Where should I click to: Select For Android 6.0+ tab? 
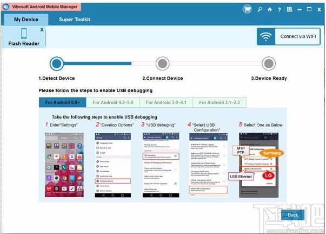click(62, 102)
